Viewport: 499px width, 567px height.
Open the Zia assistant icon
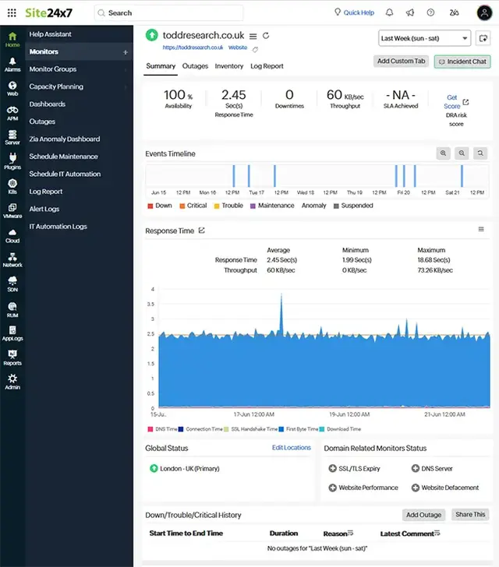(454, 12)
